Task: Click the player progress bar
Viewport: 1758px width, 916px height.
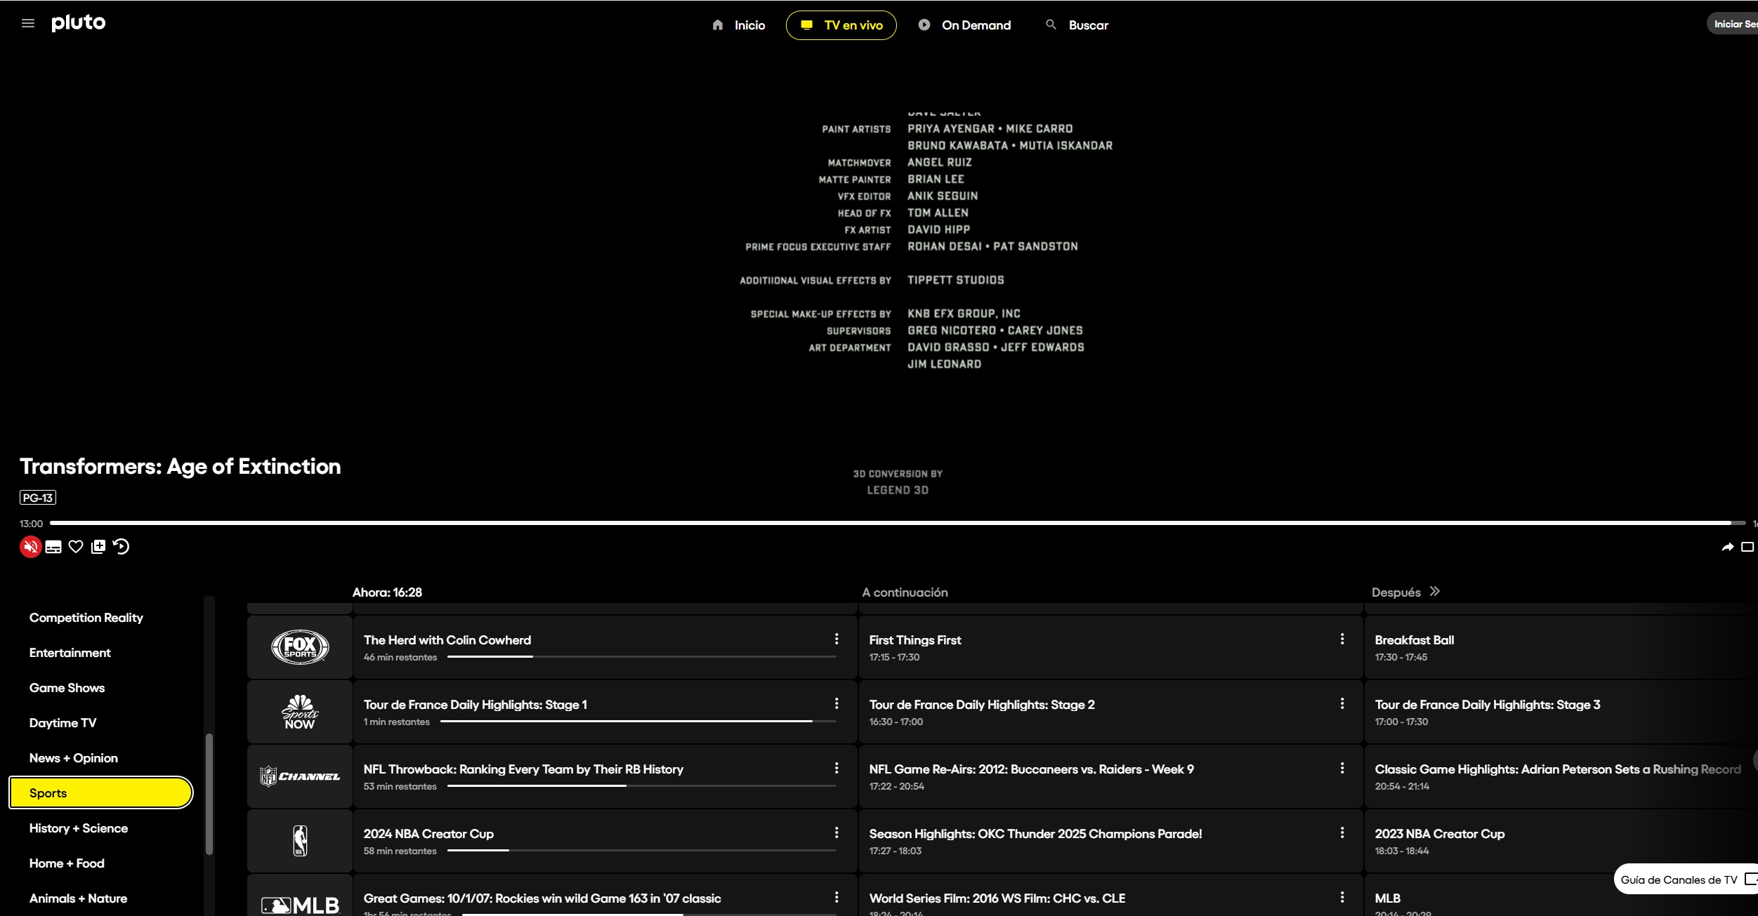Action: point(897,523)
